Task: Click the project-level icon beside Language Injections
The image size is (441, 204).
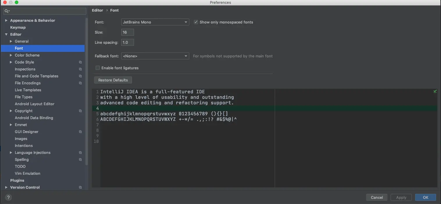Action: click(x=81, y=153)
